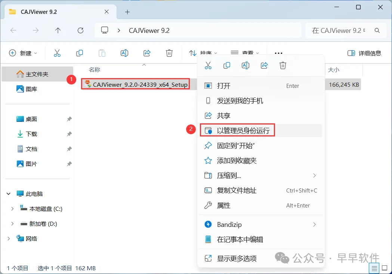
Task: Expand the 网络 node
Action: click(x=9, y=238)
